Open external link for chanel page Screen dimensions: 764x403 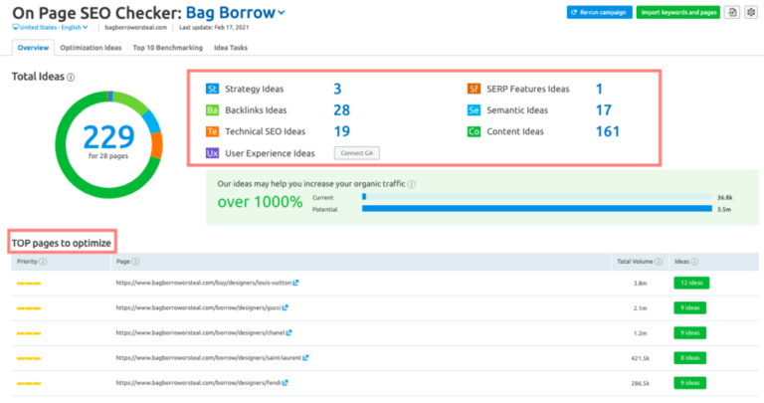(288, 332)
